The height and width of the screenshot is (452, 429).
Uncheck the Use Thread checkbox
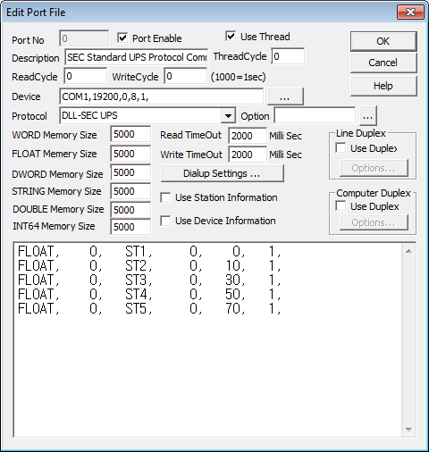pyautogui.click(x=231, y=37)
